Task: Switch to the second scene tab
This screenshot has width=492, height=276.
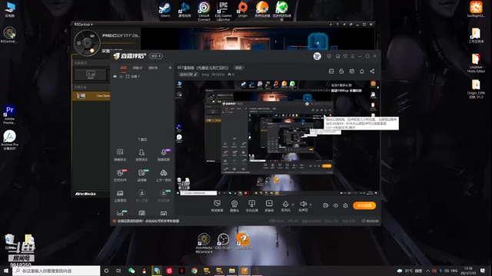Action: 138,67
